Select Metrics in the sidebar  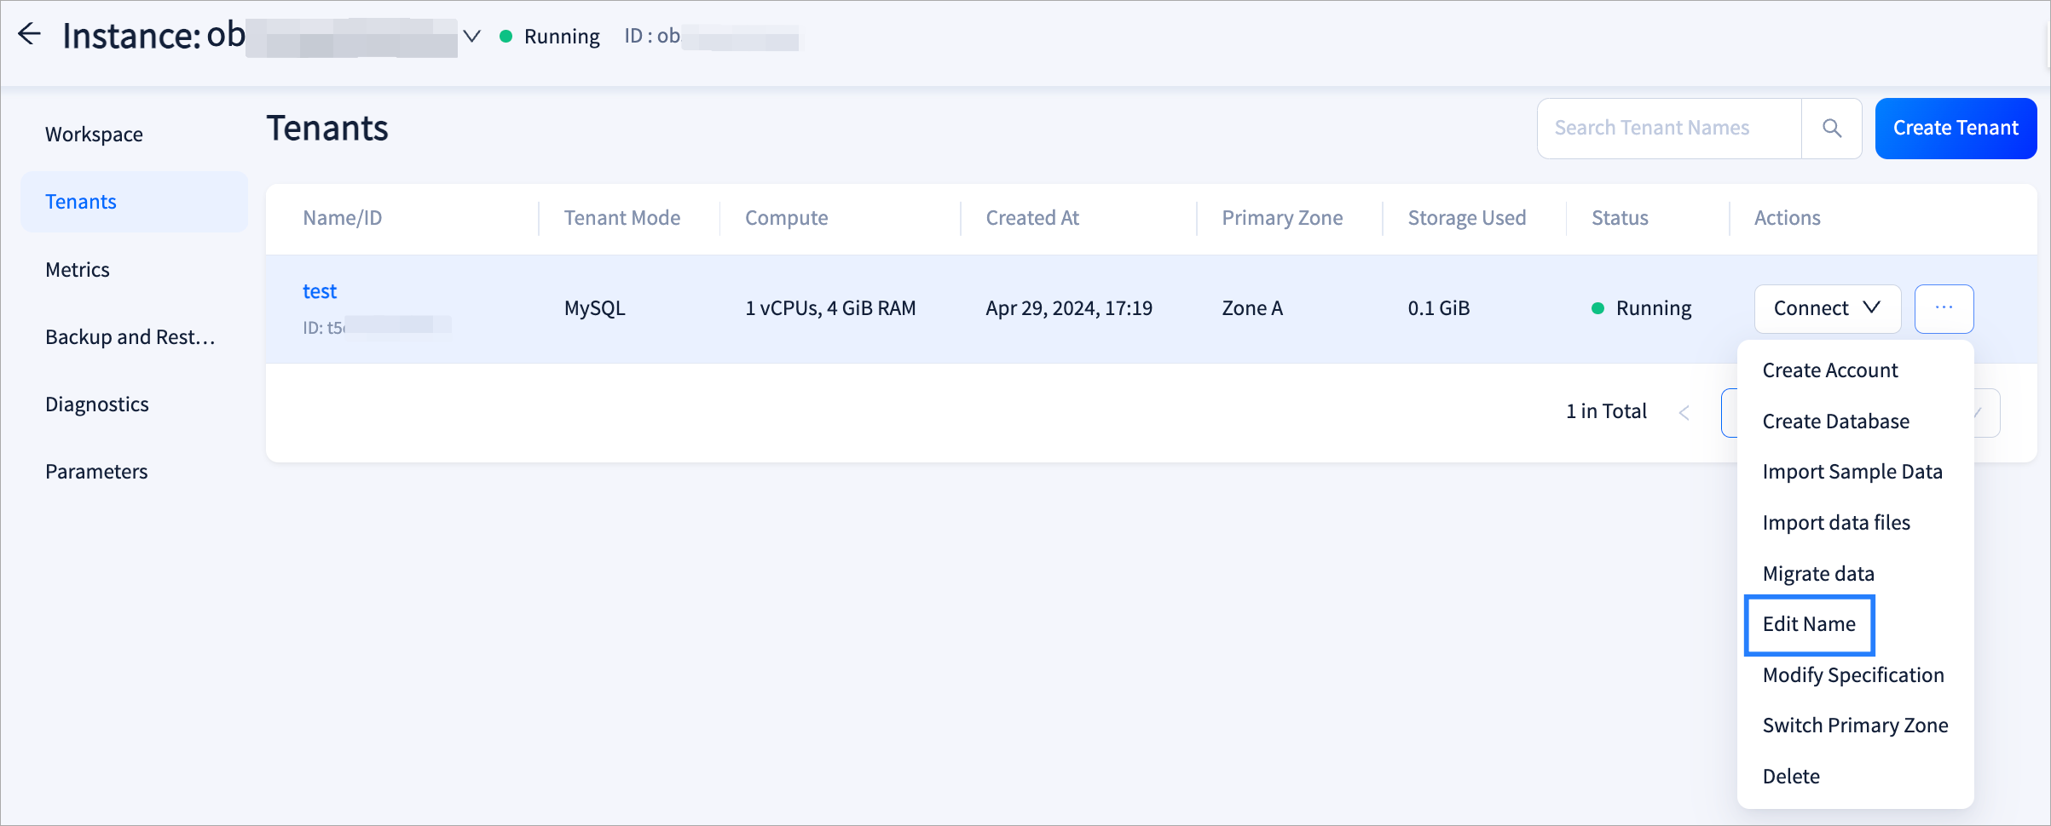tap(78, 270)
